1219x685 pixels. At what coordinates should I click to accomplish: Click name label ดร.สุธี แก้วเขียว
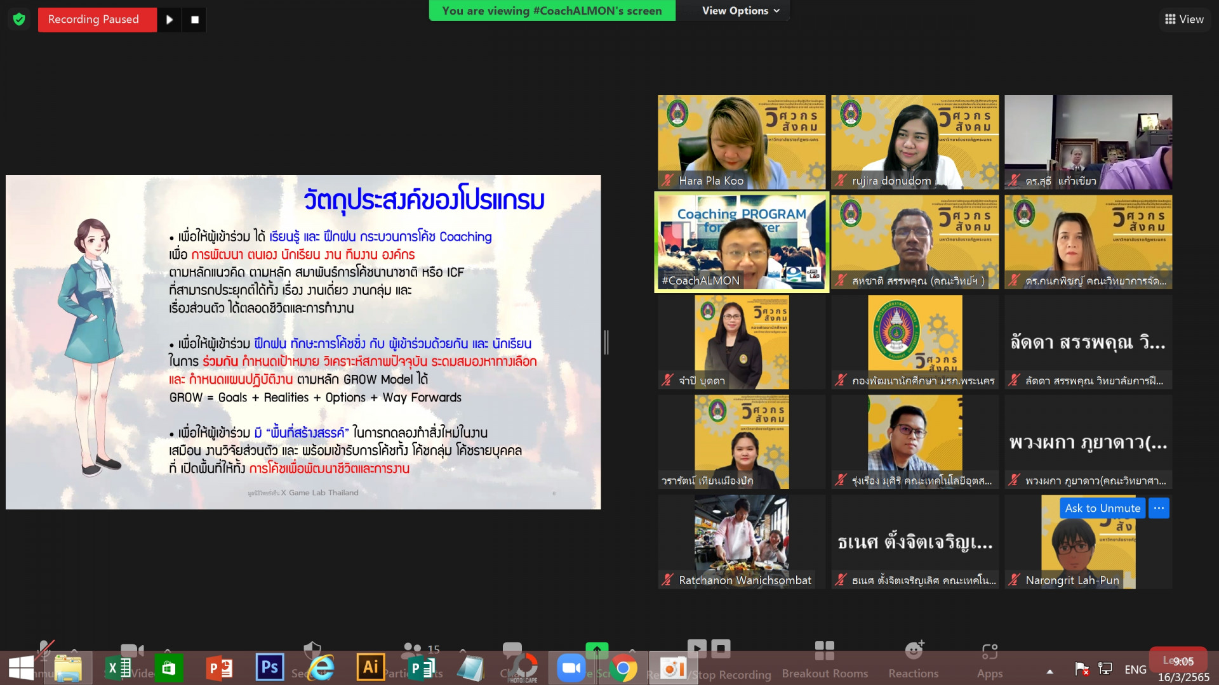pyautogui.click(x=1060, y=181)
